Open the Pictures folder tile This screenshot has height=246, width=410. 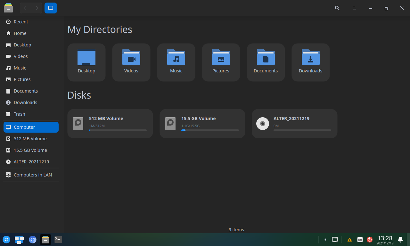[x=221, y=62]
